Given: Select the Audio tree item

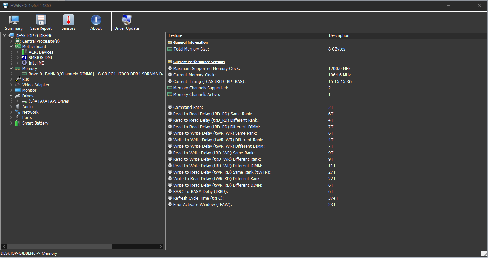Looking at the screenshot, I should pos(27,106).
